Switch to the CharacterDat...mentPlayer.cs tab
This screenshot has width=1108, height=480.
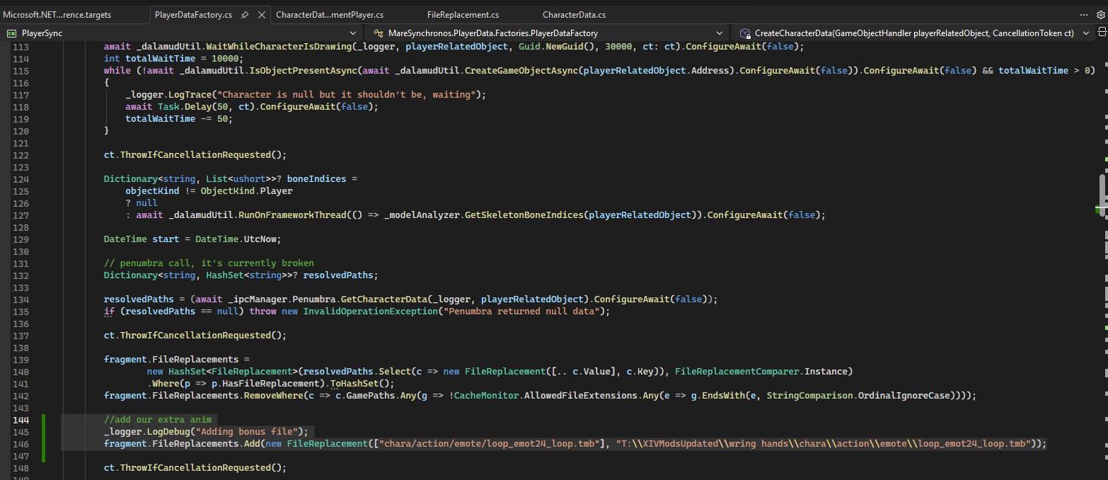click(330, 15)
